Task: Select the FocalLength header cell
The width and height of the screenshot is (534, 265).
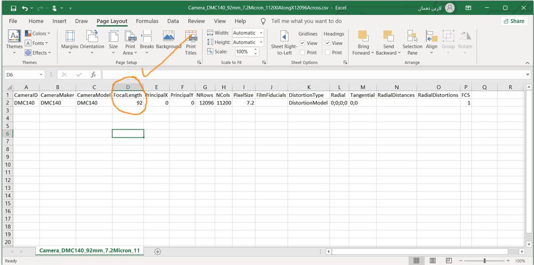Action: click(x=128, y=95)
